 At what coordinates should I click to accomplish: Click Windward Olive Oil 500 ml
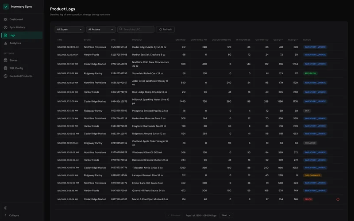[x=147, y=152]
